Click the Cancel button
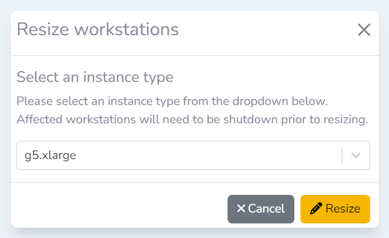 (261, 209)
